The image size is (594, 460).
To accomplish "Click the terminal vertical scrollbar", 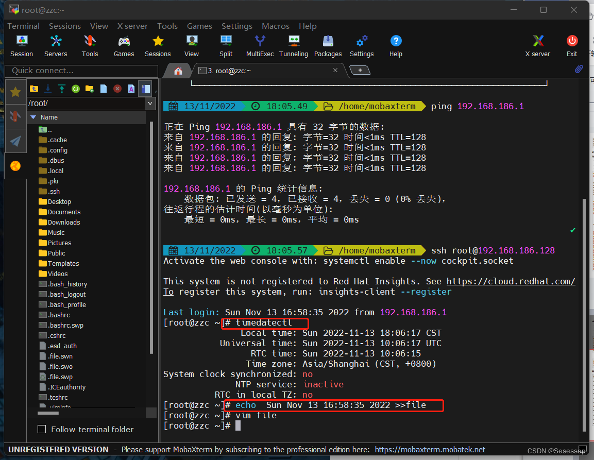I will click(x=585, y=315).
